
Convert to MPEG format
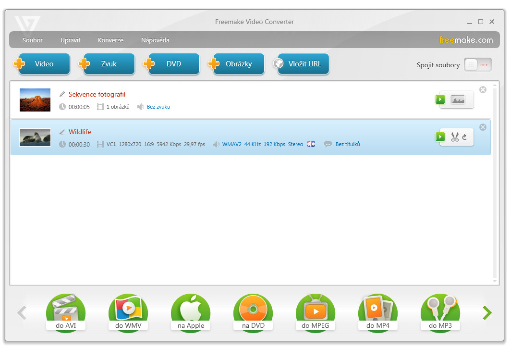pos(316,313)
